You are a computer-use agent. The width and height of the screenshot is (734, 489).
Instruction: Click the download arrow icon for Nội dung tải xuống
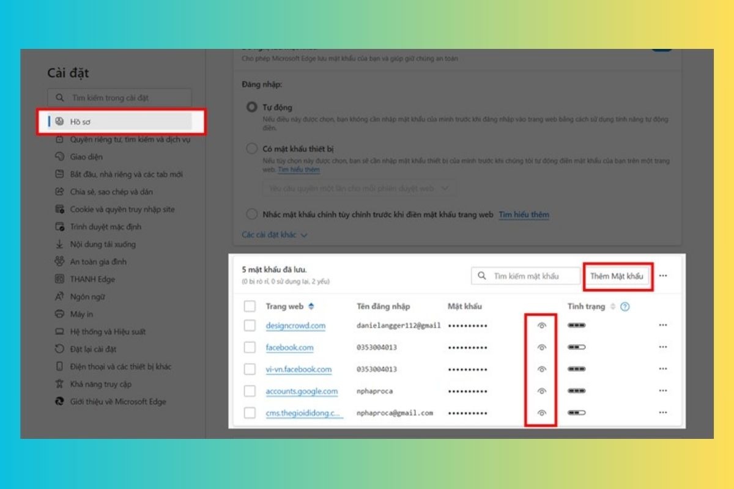click(x=59, y=244)
